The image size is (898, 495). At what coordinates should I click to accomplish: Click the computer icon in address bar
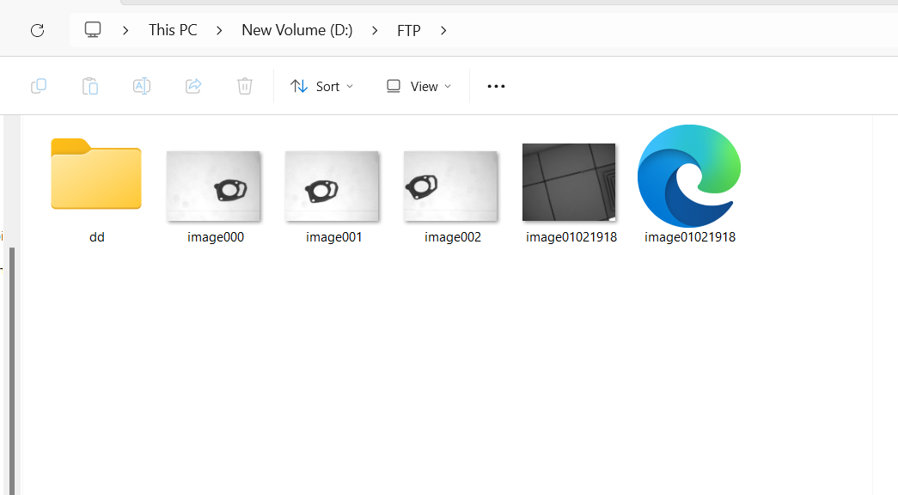coord(93,30)
